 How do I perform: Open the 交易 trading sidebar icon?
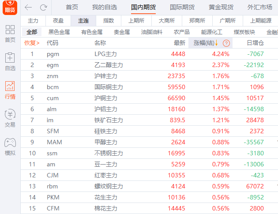pos(10,117)
